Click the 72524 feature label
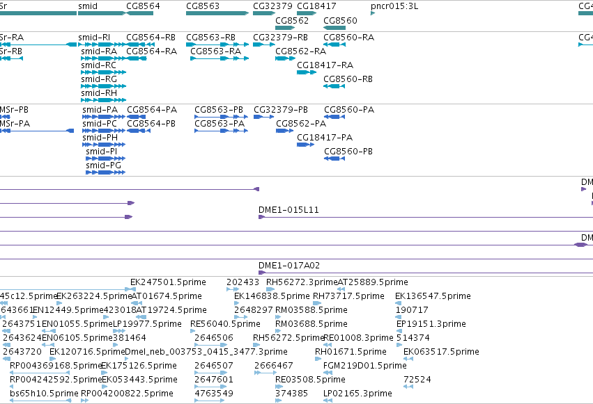The width and height of the screenshot is (593, 404). pyautogui.click(x=417, y=380)
